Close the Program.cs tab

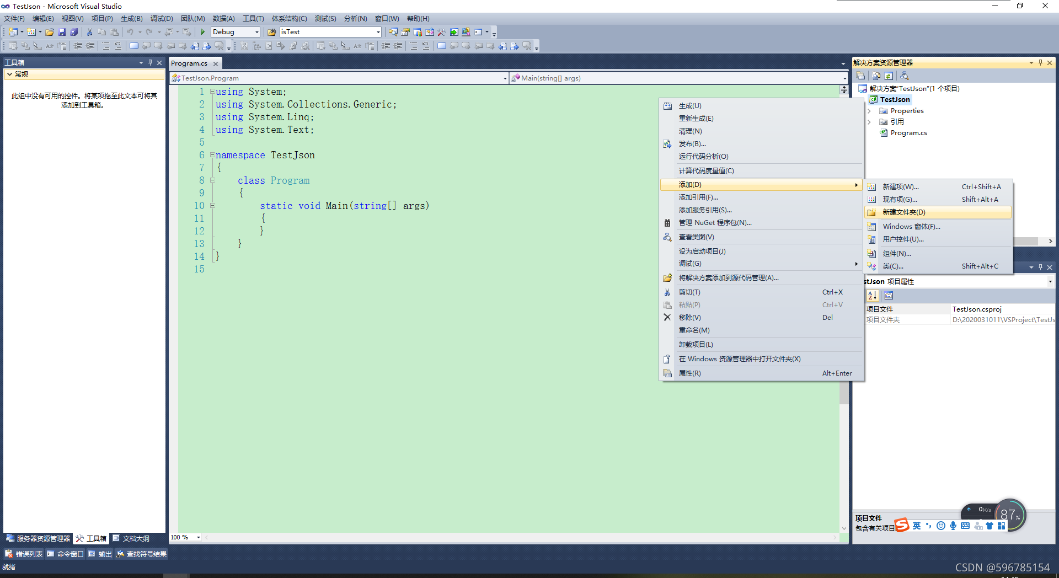pos(216,64)
